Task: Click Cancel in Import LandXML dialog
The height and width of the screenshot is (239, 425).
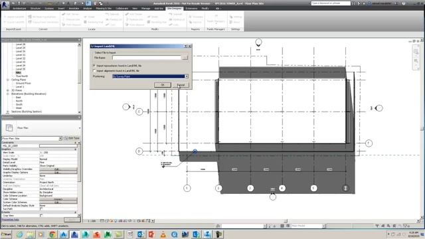Action: coord(181,85)
